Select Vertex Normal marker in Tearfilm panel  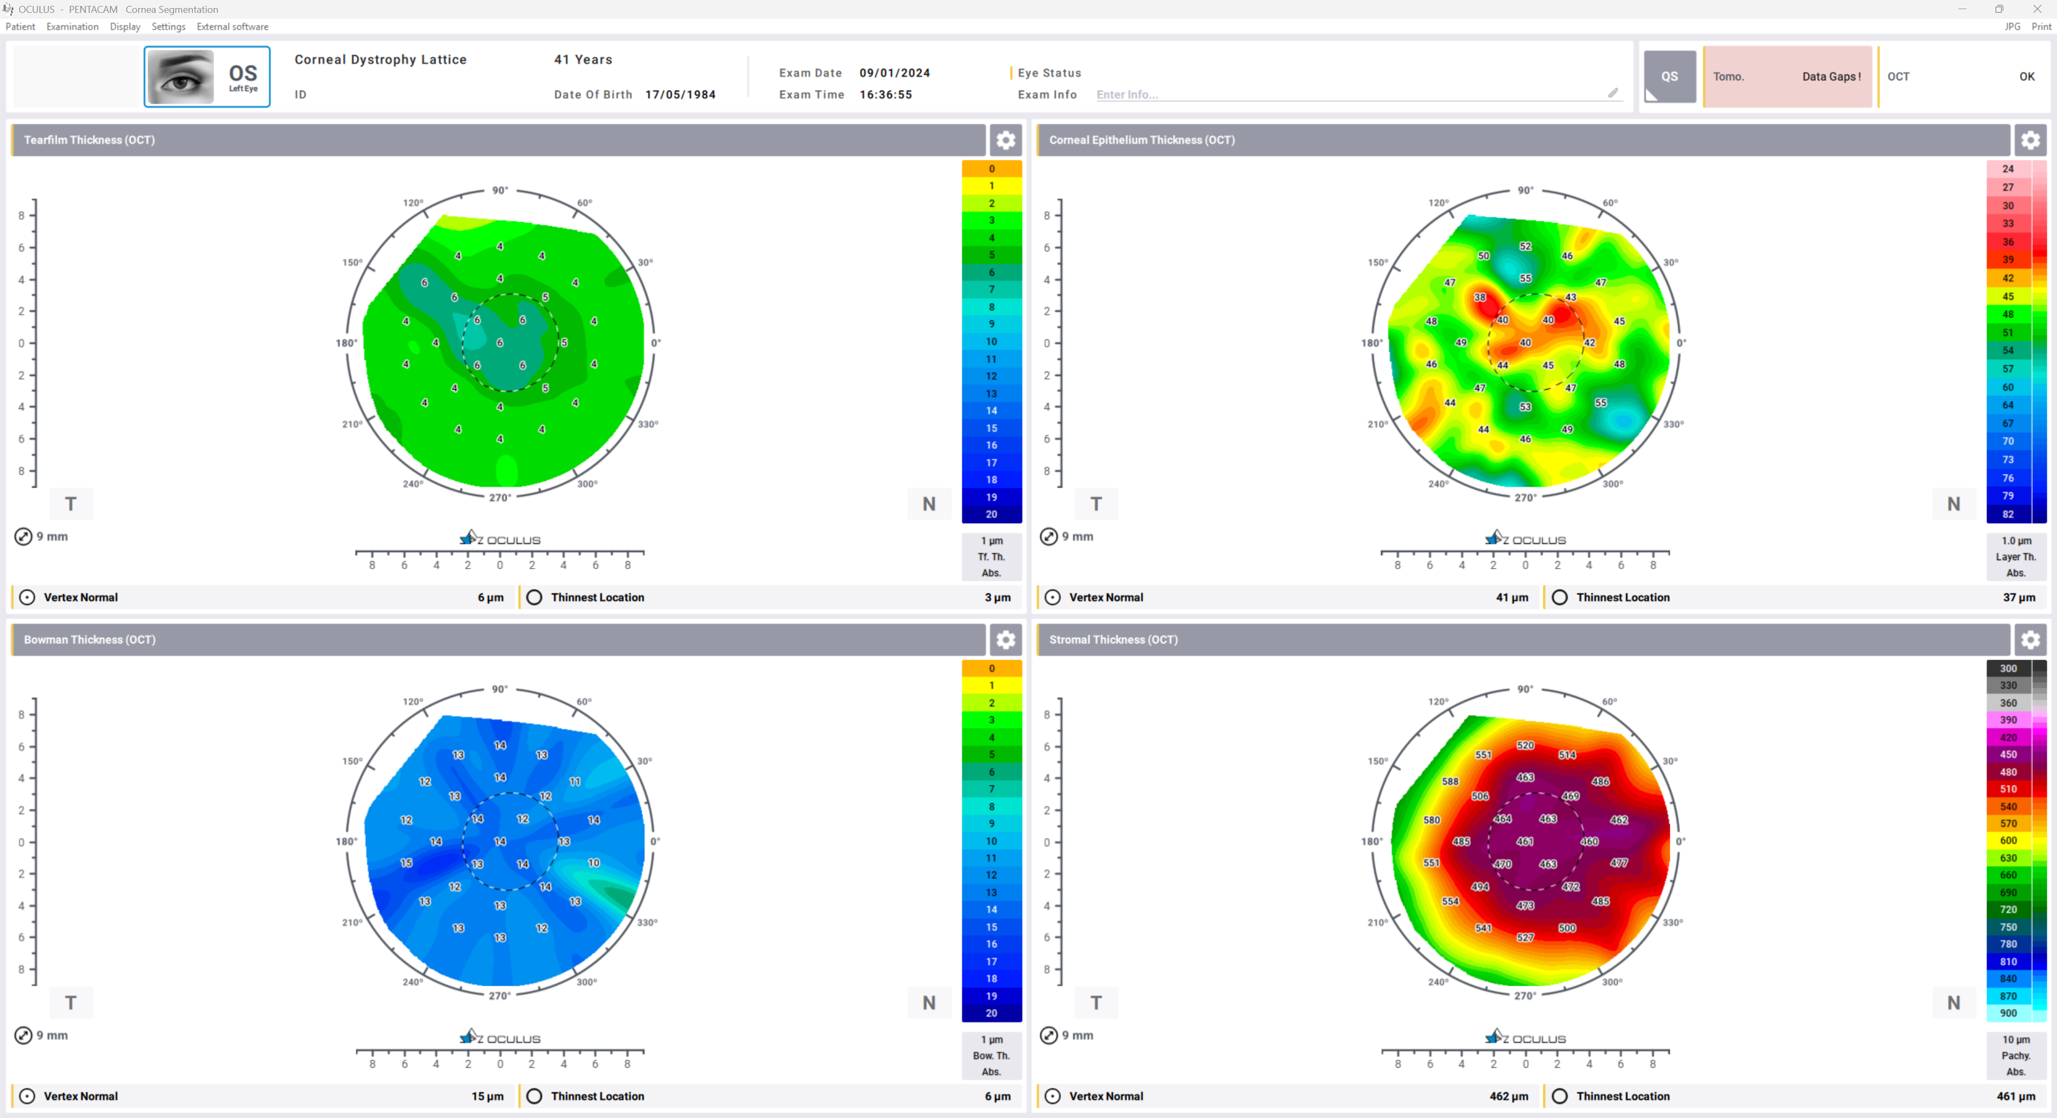click(x=27, y=597)
